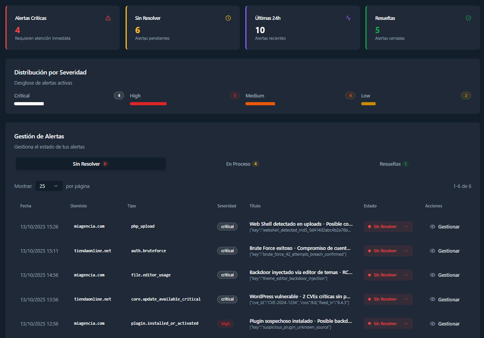This screenshot has width=484, height=338.
Task: Click the red High severity bar
Action: tap(148, 104)
